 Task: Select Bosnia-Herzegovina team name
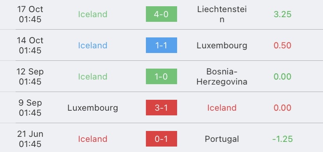point(222,76)
